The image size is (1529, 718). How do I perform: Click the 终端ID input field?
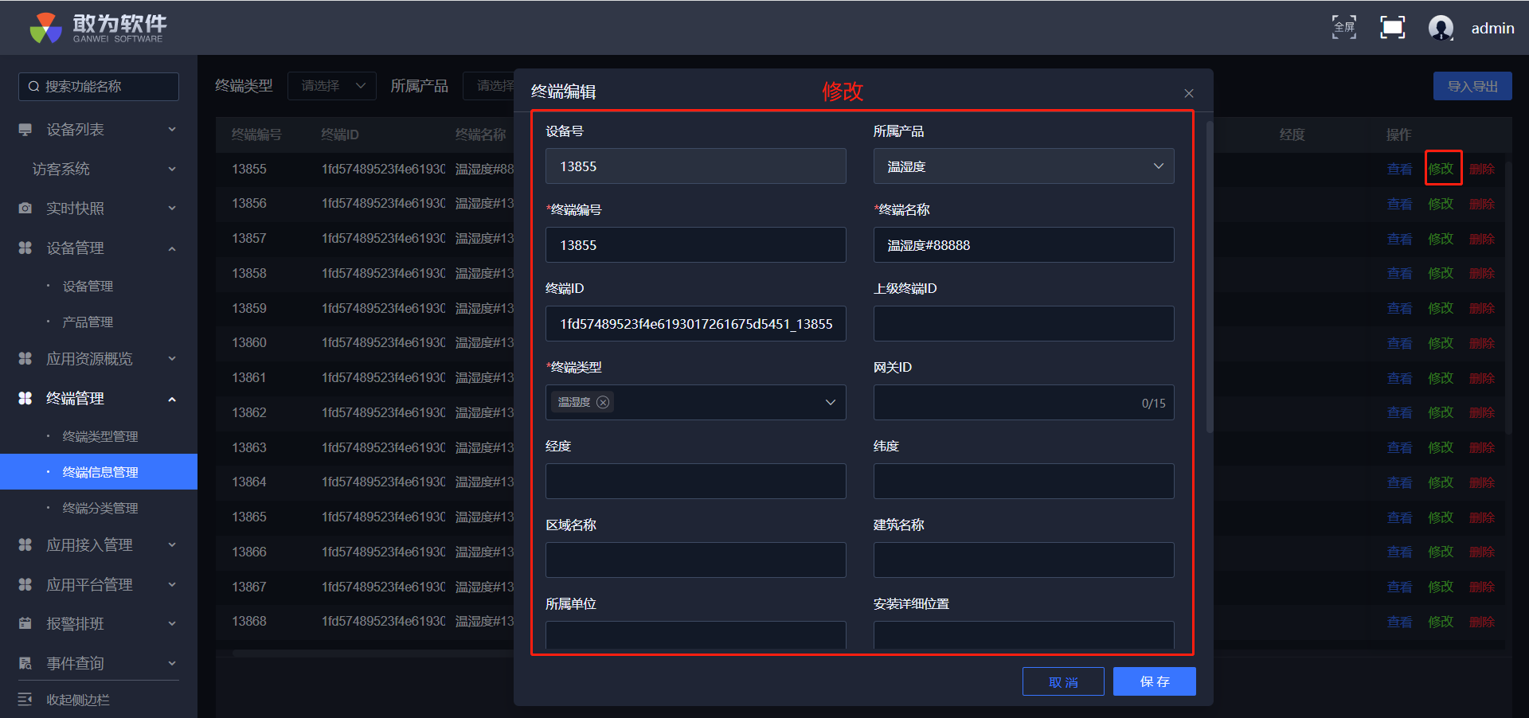coord(695,324)
